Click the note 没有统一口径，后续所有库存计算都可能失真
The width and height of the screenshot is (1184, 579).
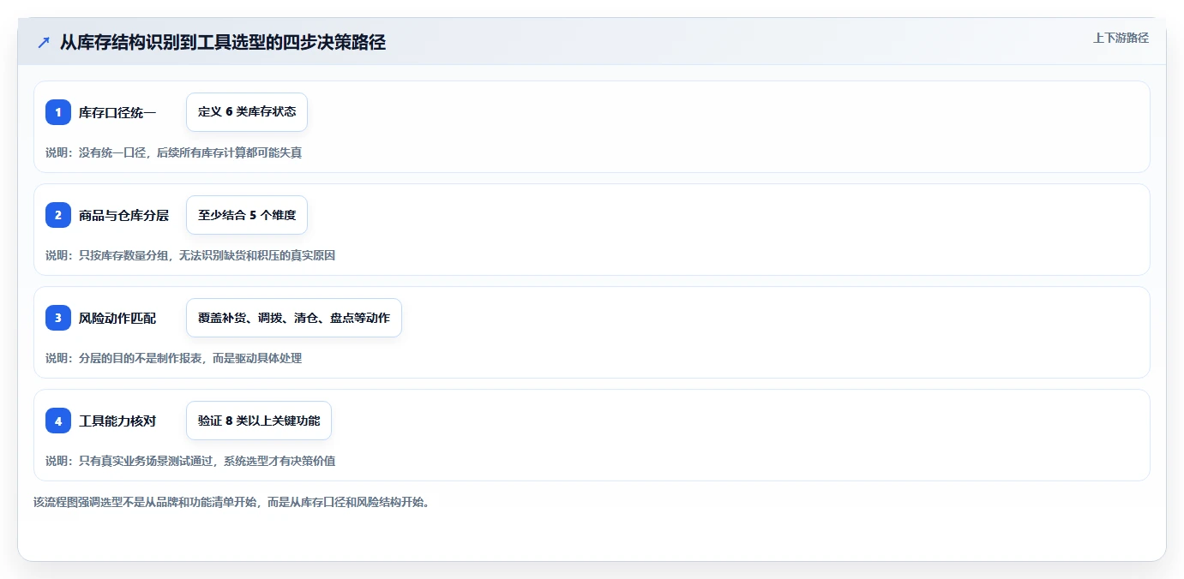click(x=173, y=152)
